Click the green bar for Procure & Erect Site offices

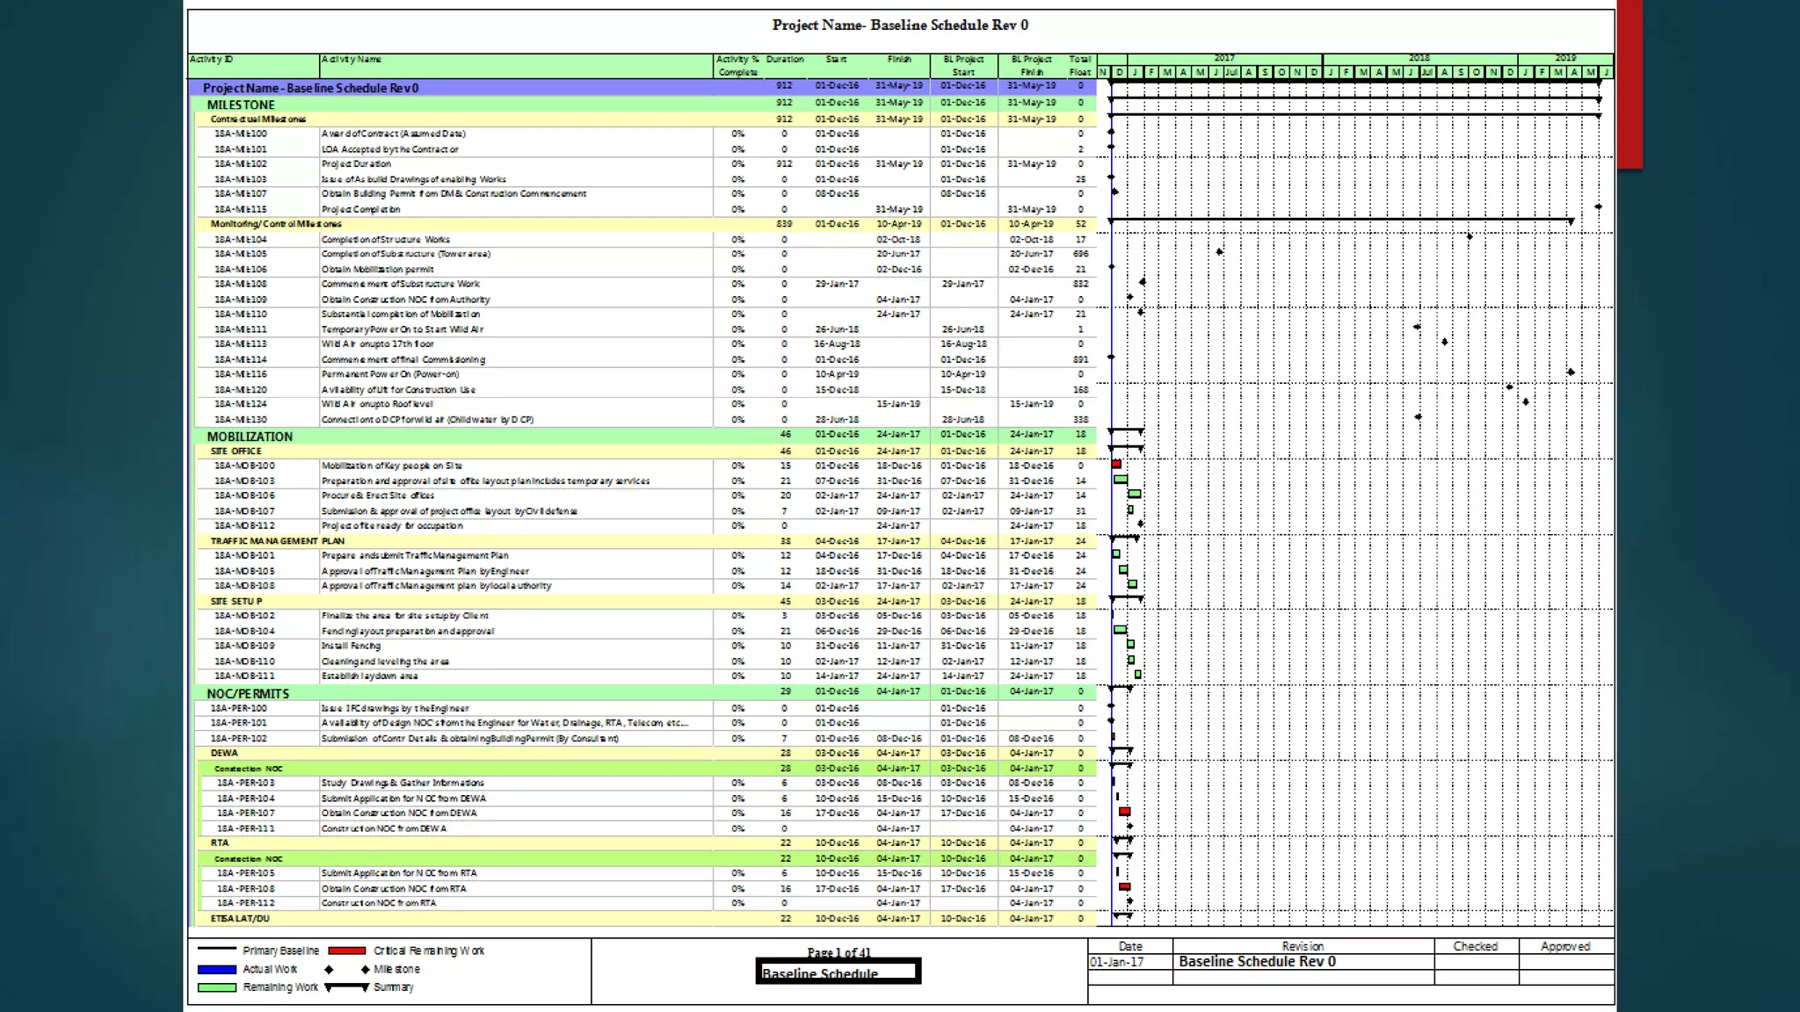1135,495
